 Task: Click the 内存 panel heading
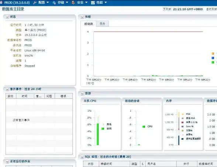coord(169,101)
